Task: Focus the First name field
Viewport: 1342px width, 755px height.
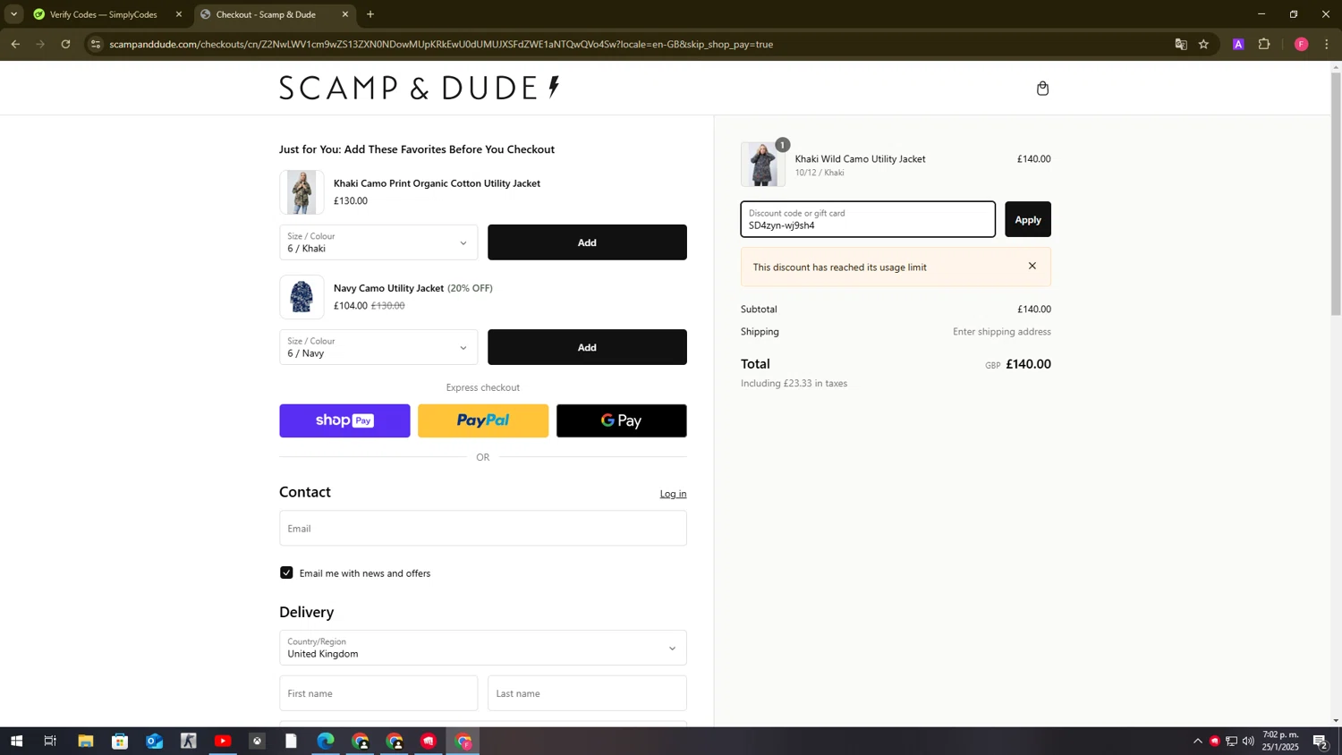Action: click(x=378, y=693)
